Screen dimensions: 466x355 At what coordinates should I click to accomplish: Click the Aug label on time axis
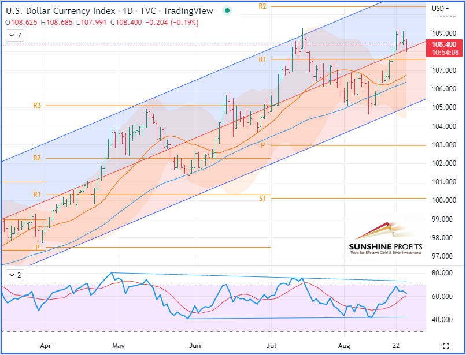point(344,346)
